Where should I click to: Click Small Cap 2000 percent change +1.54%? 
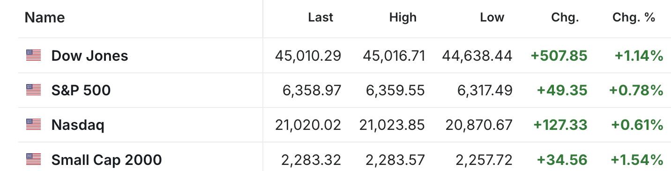637,160
